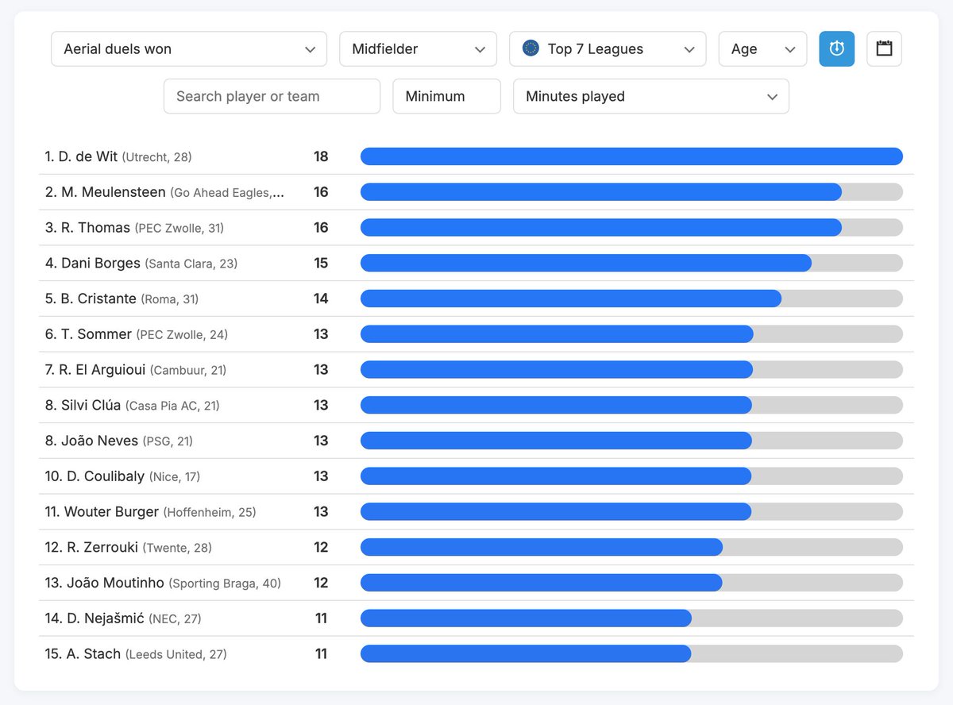Open the Top 7 Leagues dropdown
The image size is (953, 705).
[x=608, y=48]
